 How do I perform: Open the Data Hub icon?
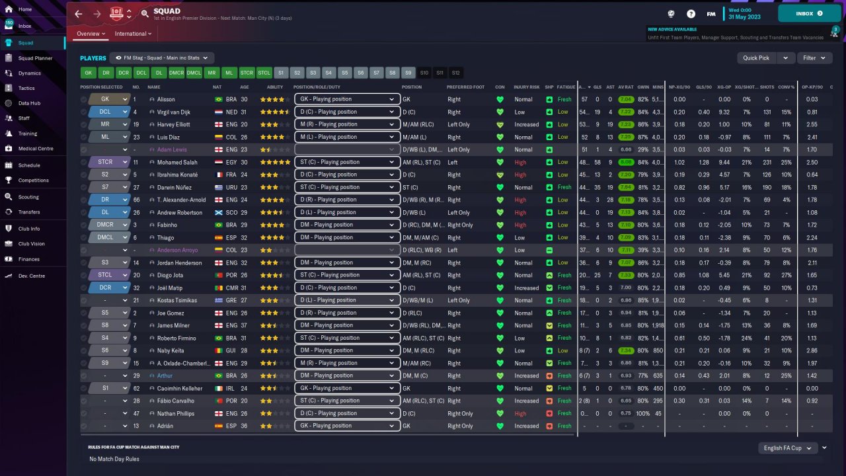[x=9, y=103]
